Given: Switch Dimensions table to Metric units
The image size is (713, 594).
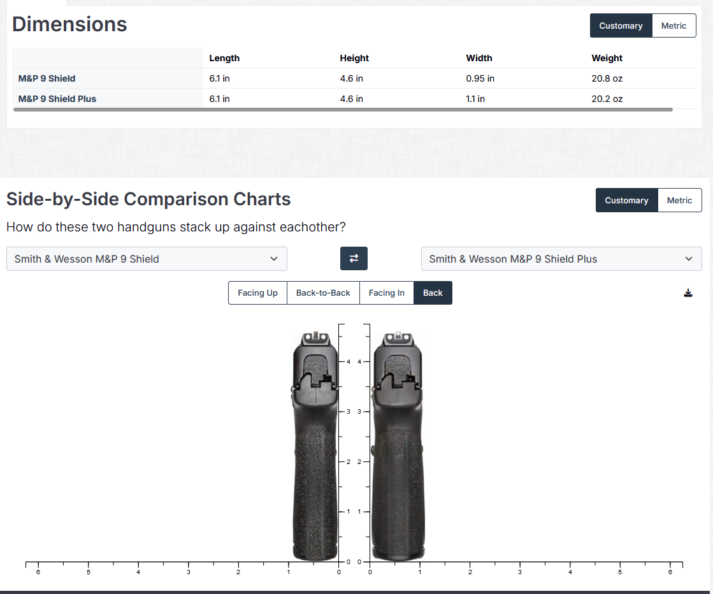Looking at the screenshot, I should [x=673, y=26].
